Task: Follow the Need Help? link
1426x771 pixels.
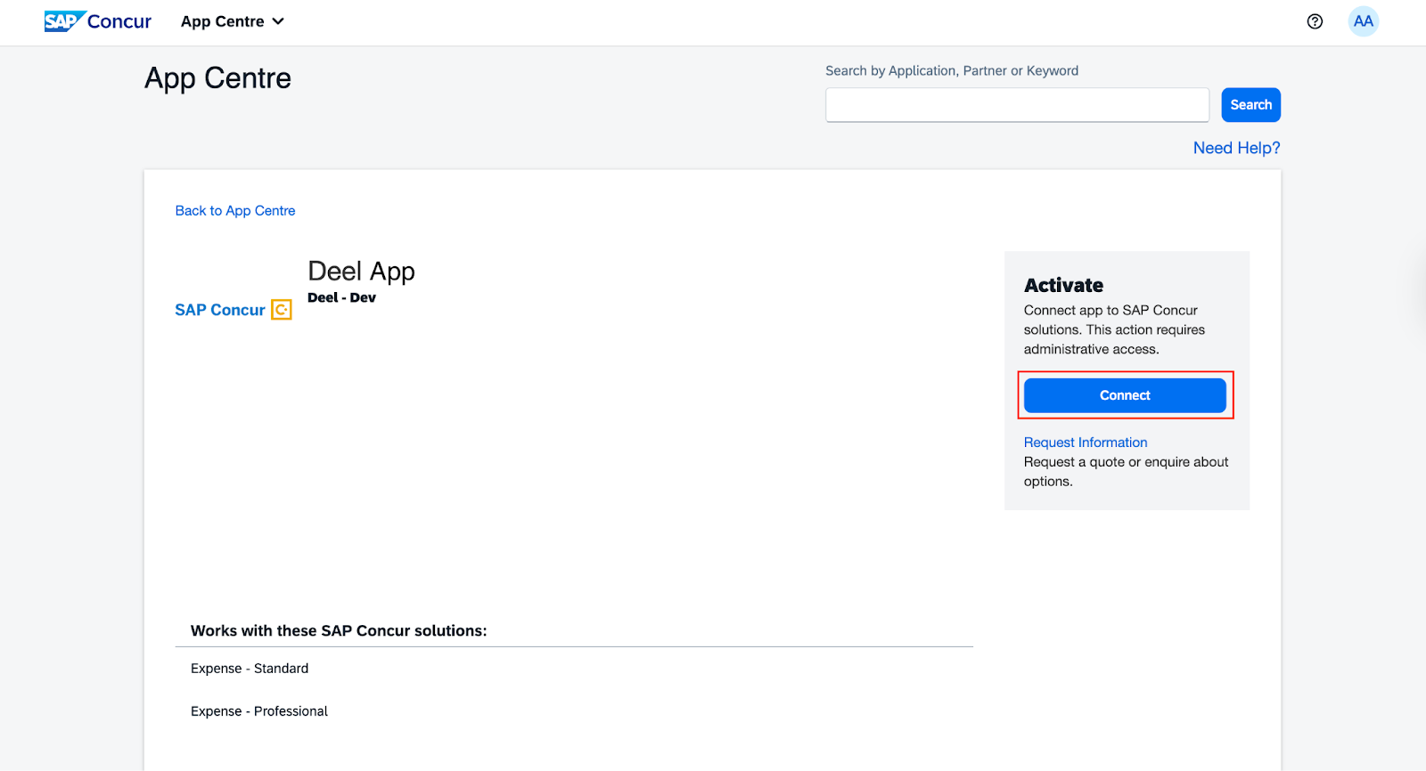Action: 1236,148
